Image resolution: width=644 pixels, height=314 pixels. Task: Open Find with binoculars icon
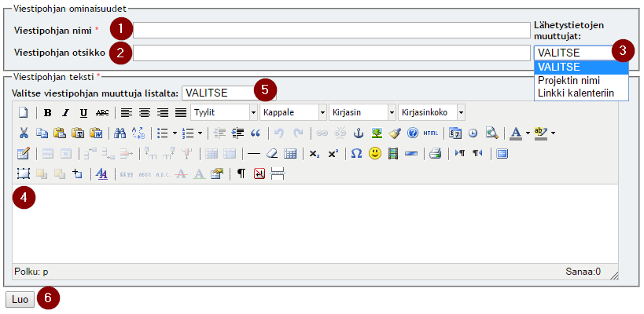[x=120, y=133]
